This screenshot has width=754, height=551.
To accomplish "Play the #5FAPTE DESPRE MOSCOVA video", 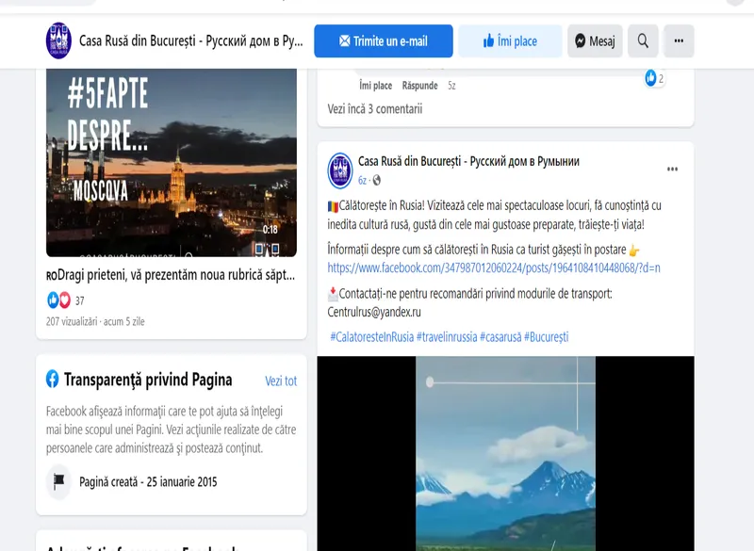I will (x=172, y=163).
